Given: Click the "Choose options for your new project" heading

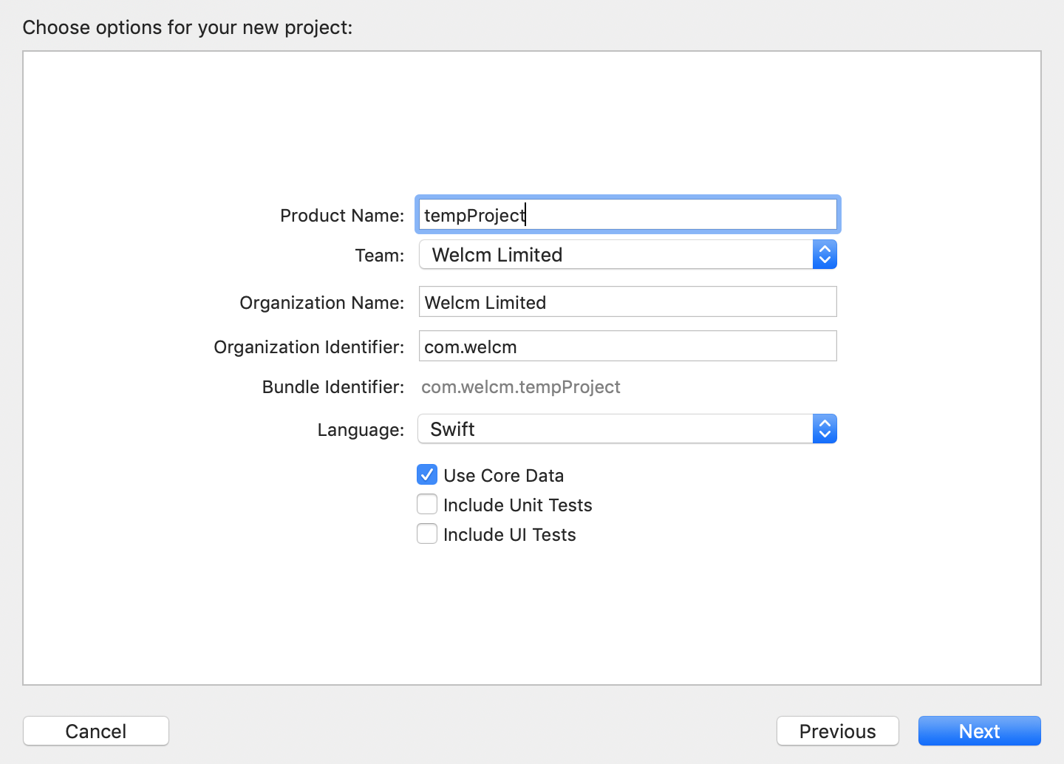Looking at the screenshot, I should (x=188, y=27).
